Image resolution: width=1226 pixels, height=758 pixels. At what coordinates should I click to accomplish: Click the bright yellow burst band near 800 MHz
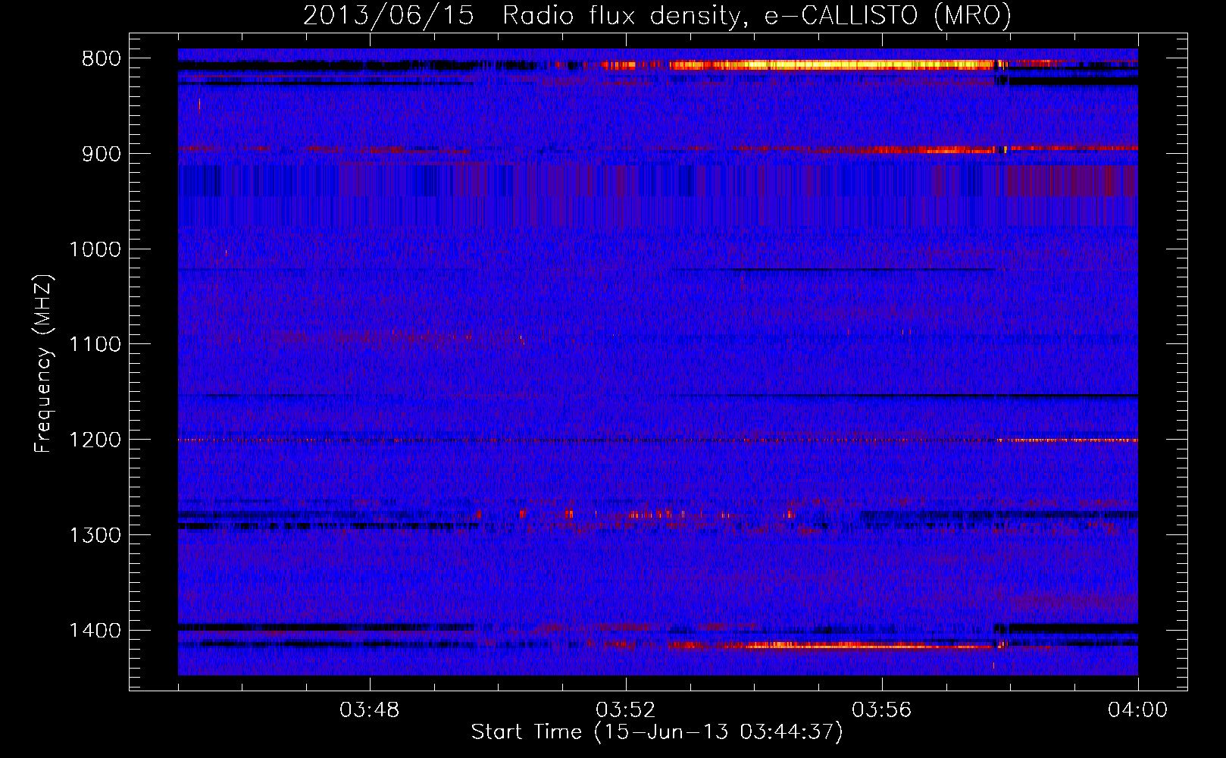click(831, 65)
